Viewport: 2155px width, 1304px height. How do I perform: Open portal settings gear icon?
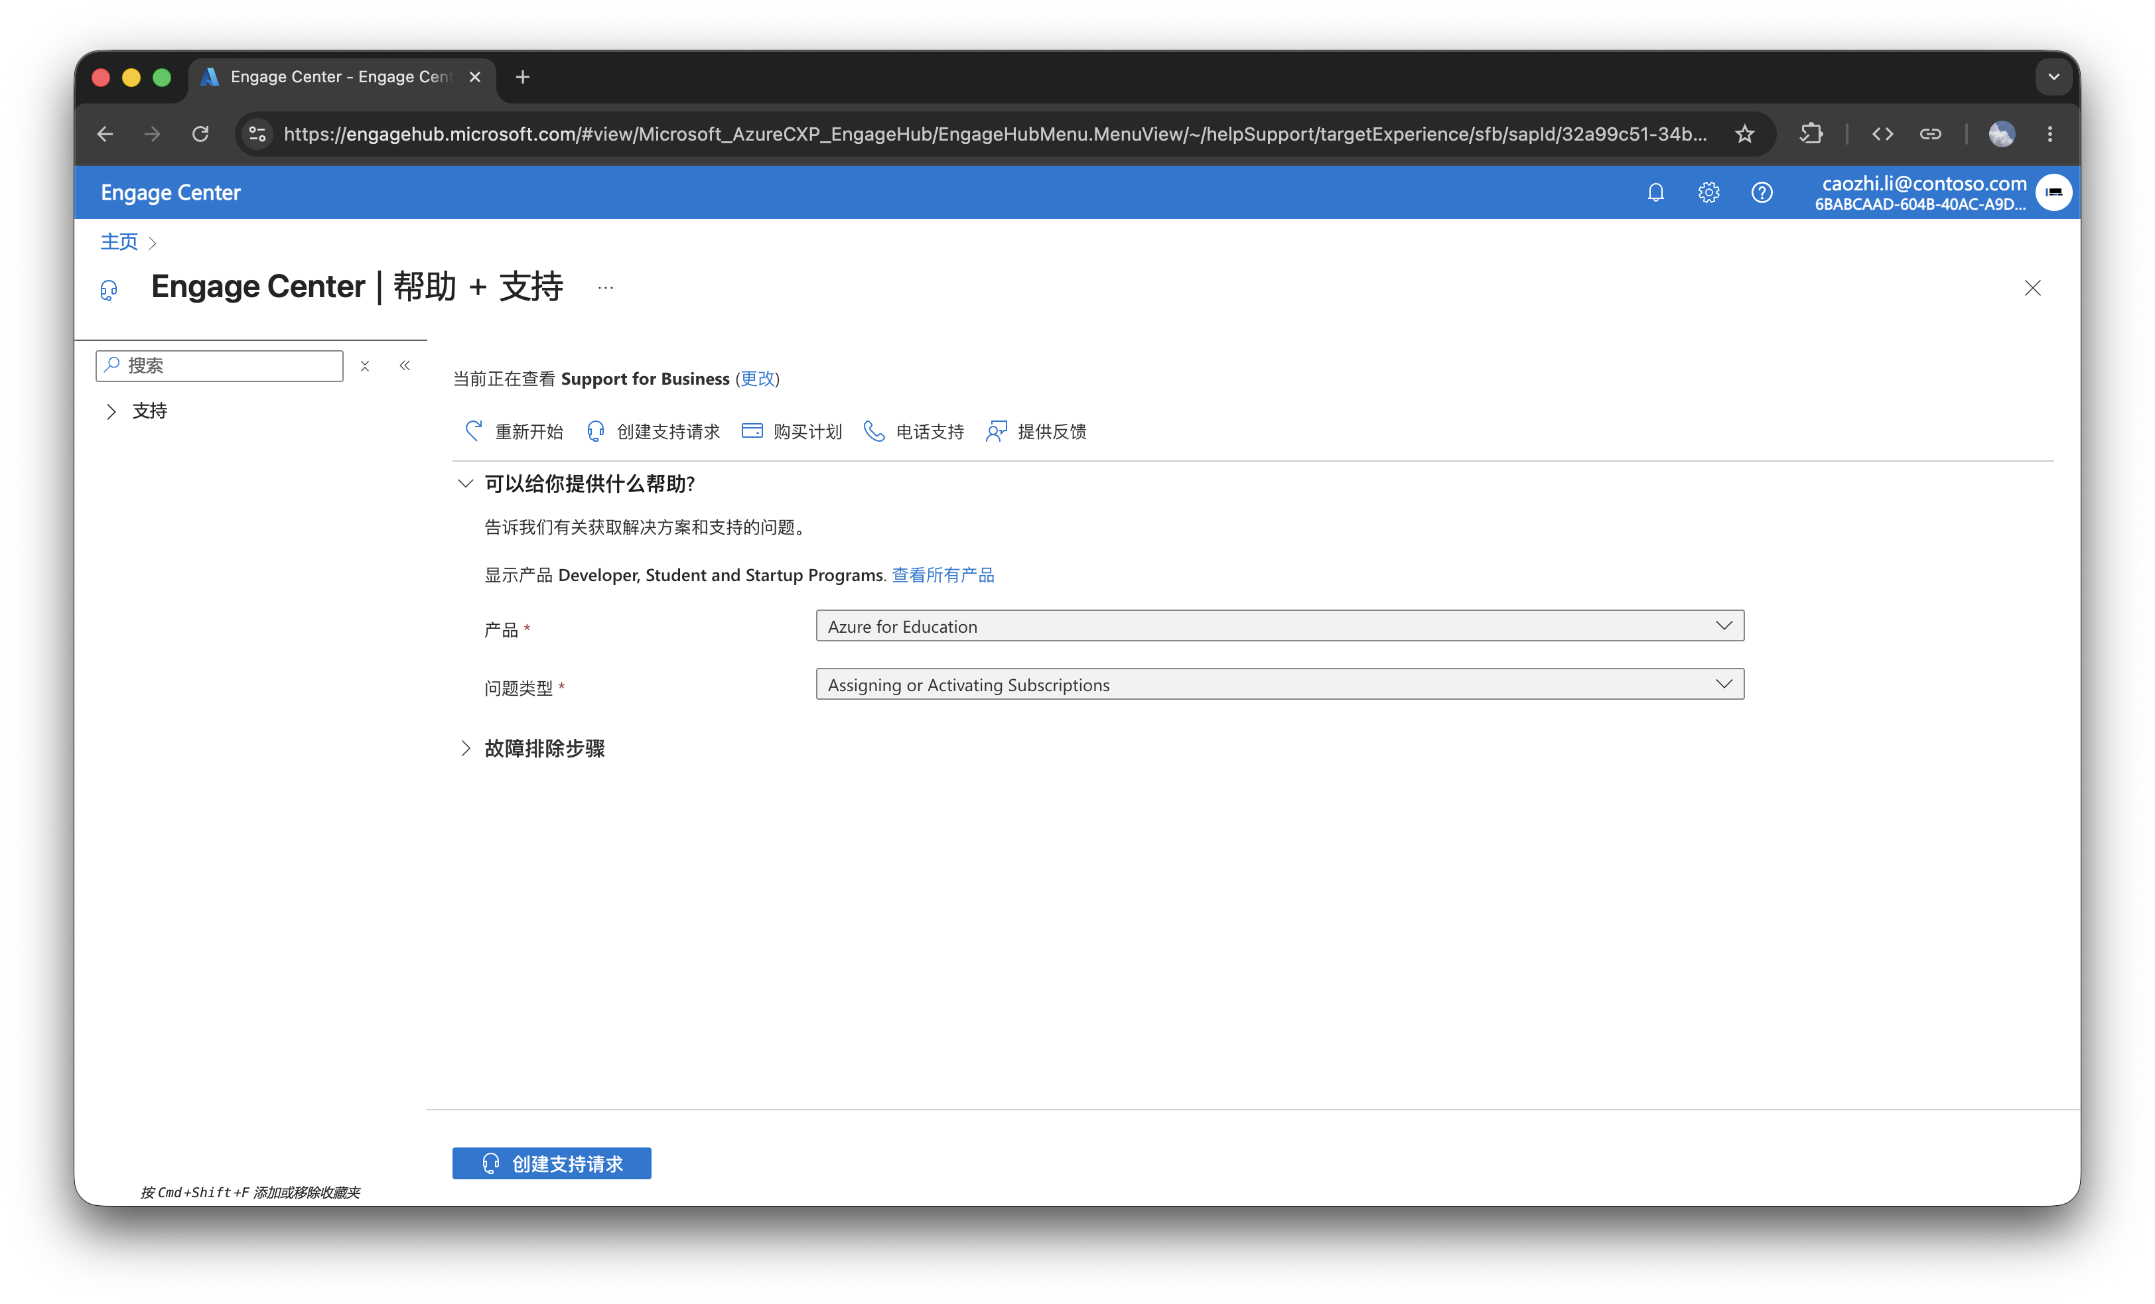coord(1709,192)
